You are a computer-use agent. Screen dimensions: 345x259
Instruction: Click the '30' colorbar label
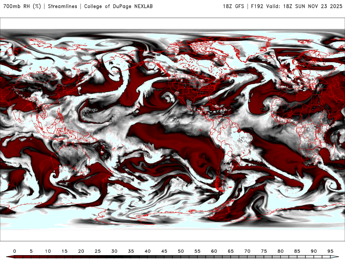[114, 251]
